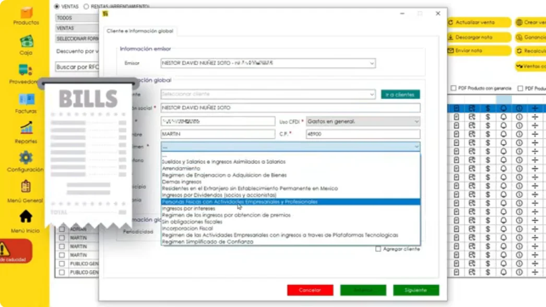Check the first MARTIN row checkbox

coord(62,238)
